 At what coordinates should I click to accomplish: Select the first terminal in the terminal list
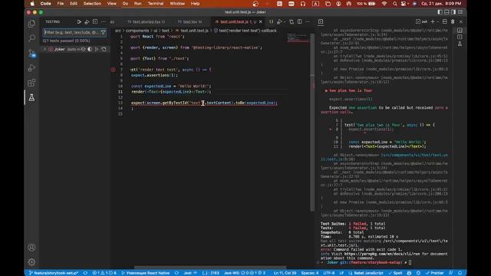(460, 31)
